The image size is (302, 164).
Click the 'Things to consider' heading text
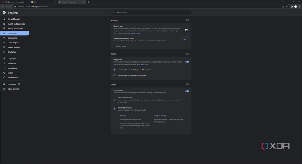pos(160,116)
